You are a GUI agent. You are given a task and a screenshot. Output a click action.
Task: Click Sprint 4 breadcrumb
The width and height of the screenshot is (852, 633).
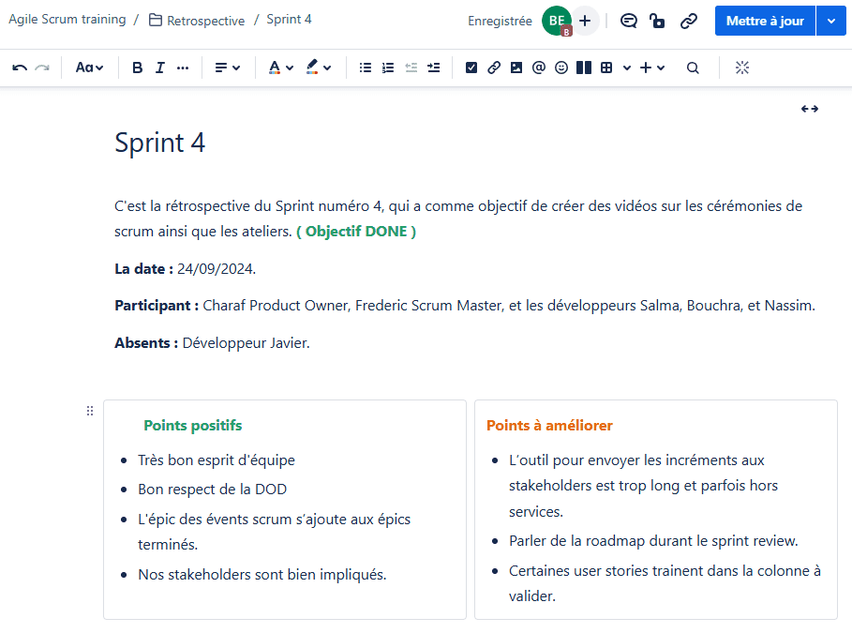pyautogui.click(x=289, y=20)
